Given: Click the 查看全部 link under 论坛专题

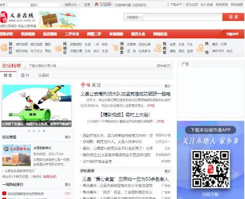Looking at the screenshot, I should (x=50, y=177).
